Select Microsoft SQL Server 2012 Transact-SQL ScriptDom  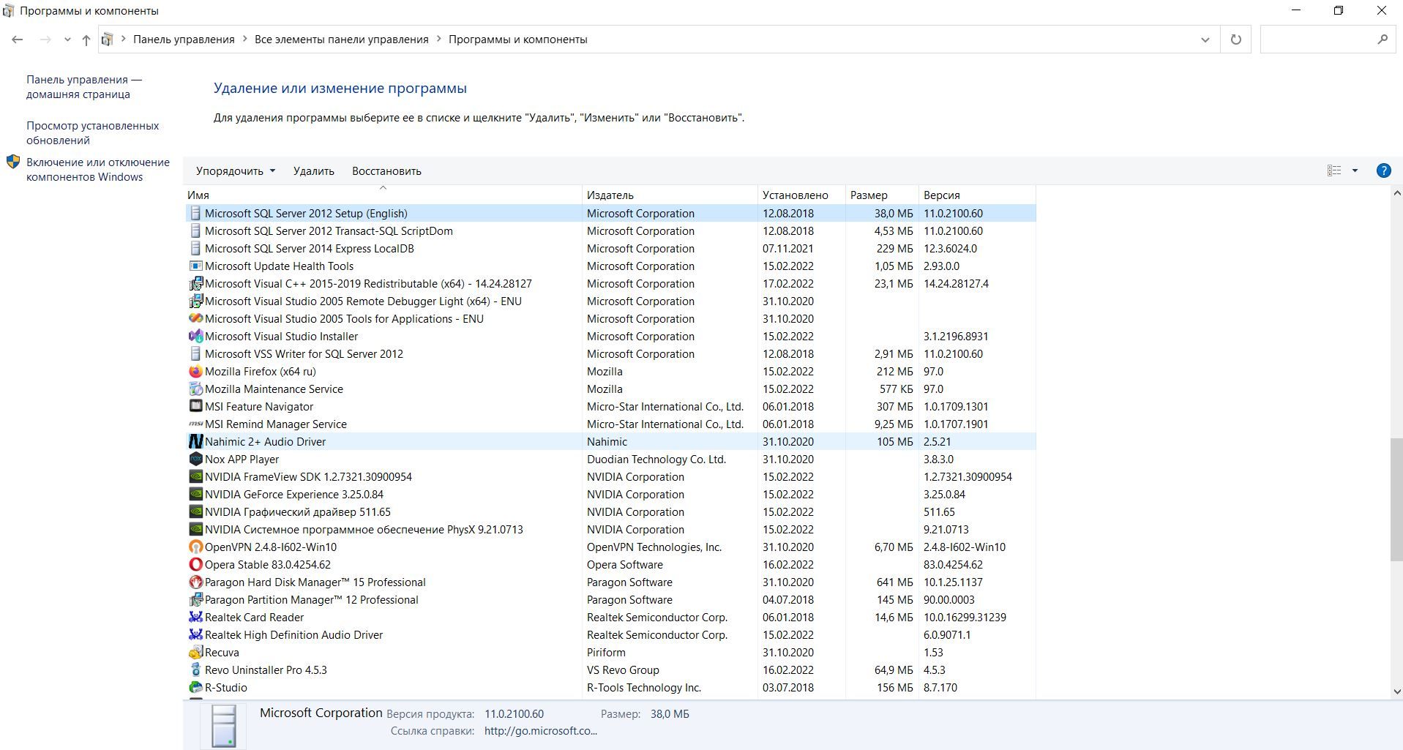pos(610,231)
